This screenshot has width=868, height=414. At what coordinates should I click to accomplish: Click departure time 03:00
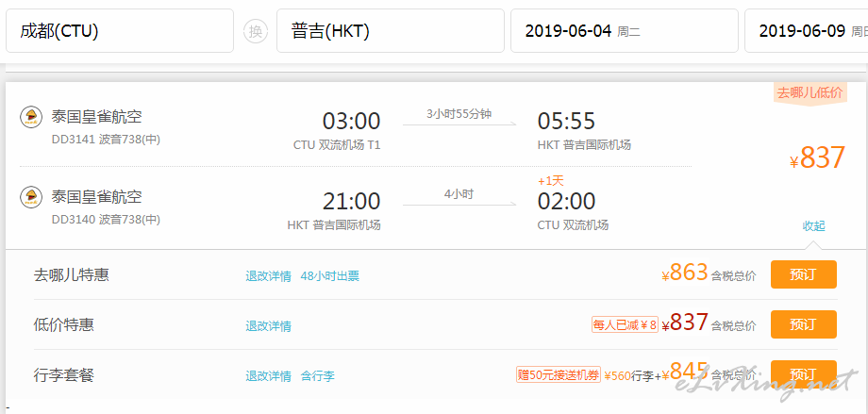click(352, 122)
